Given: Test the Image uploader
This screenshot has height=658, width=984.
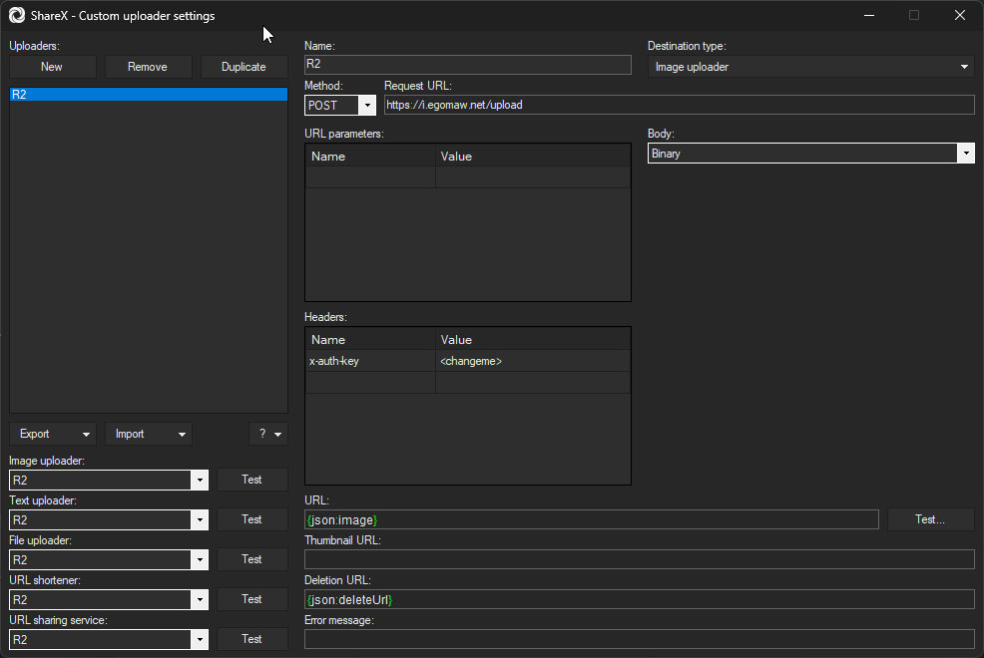Looking at the screenshot, I should click(x=252, y=480).
